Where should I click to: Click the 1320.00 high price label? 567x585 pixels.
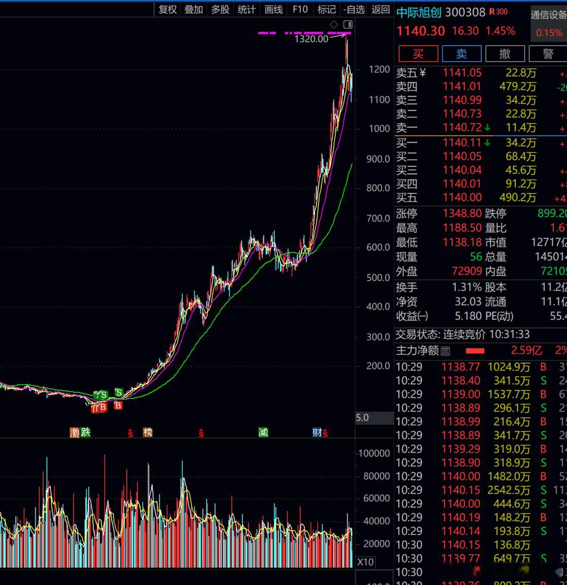tap(311, 39)
